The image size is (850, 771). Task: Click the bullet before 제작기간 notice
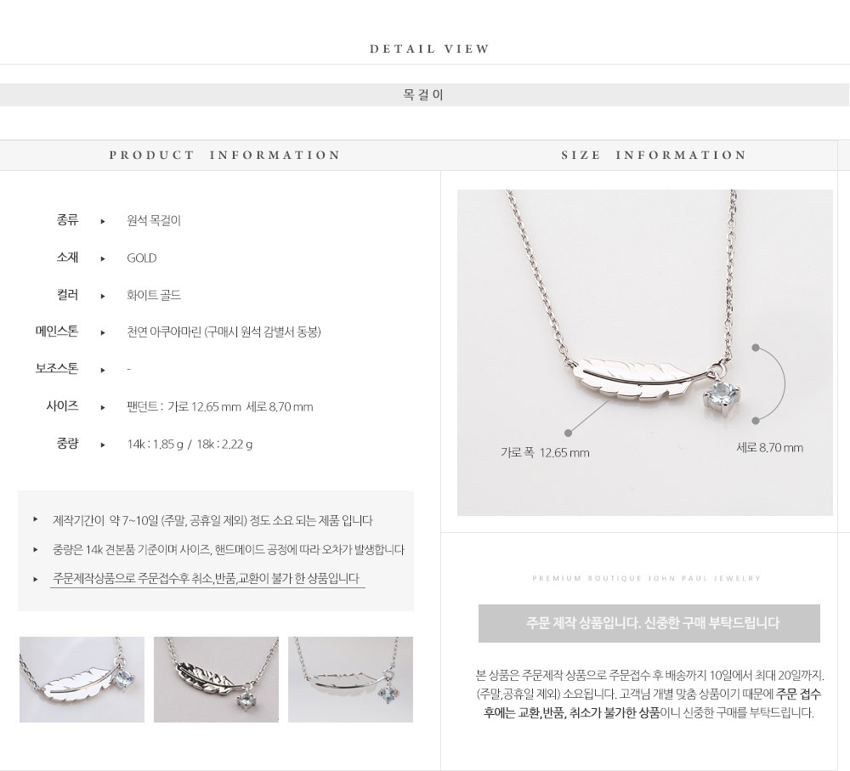pyautogui.click(x=36, y=519)
